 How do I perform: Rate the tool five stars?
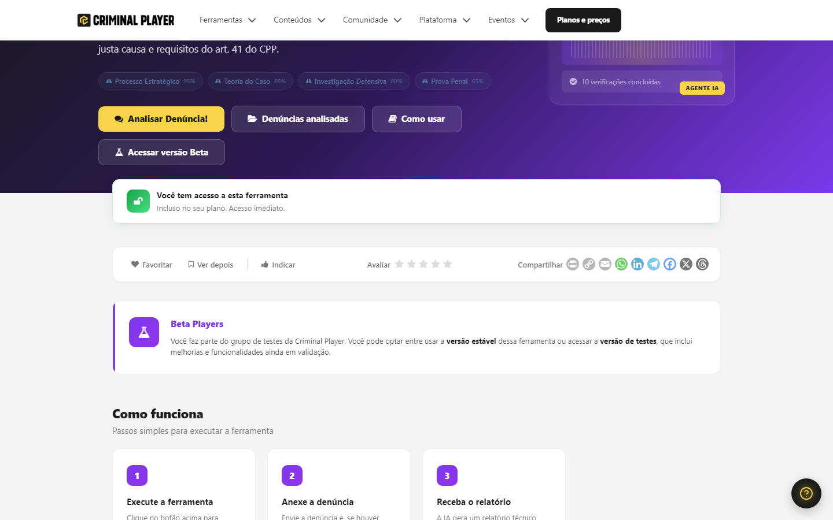[448, 264]
